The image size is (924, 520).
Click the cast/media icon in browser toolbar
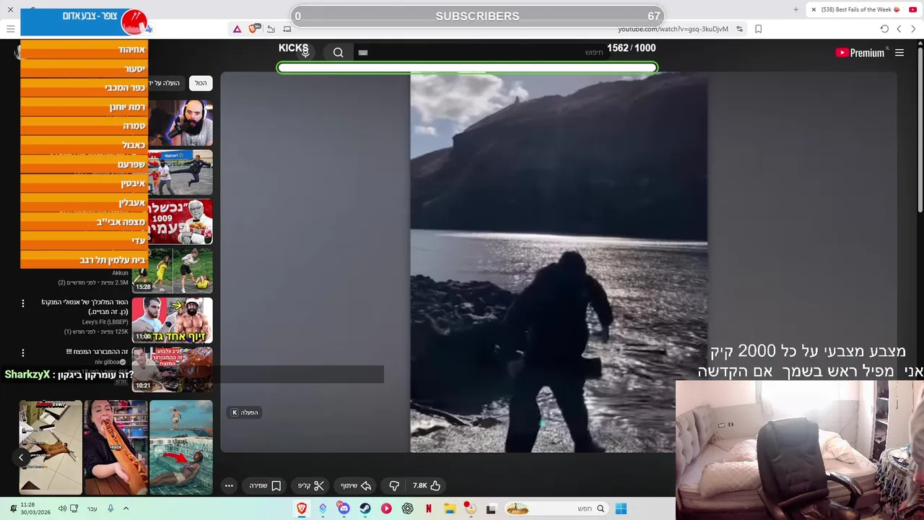tap(287, 29)
